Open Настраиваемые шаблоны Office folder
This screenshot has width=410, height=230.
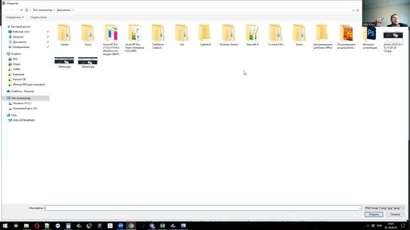pyautogui.click(x=322, y=36)
